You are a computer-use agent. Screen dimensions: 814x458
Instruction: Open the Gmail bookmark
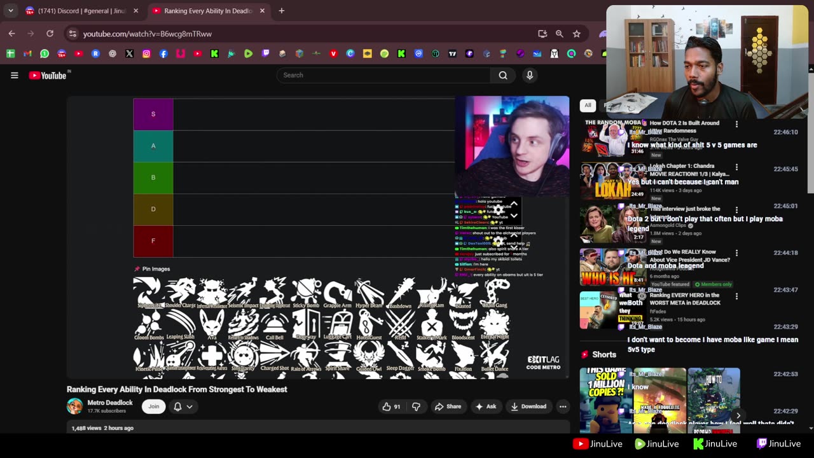pyautogui.click(x=27, y=54)
